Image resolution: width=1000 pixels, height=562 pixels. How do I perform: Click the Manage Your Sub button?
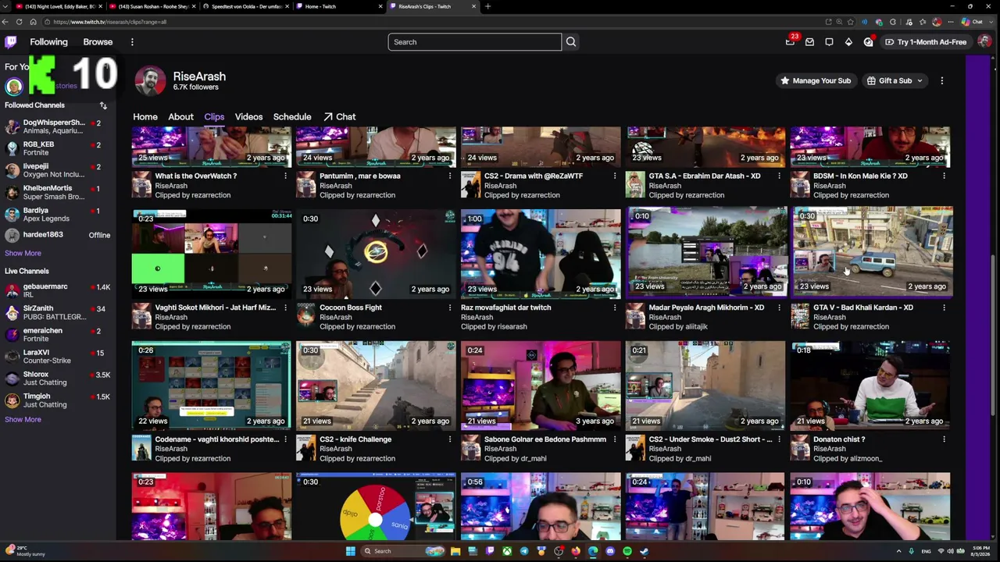(815, 81)
